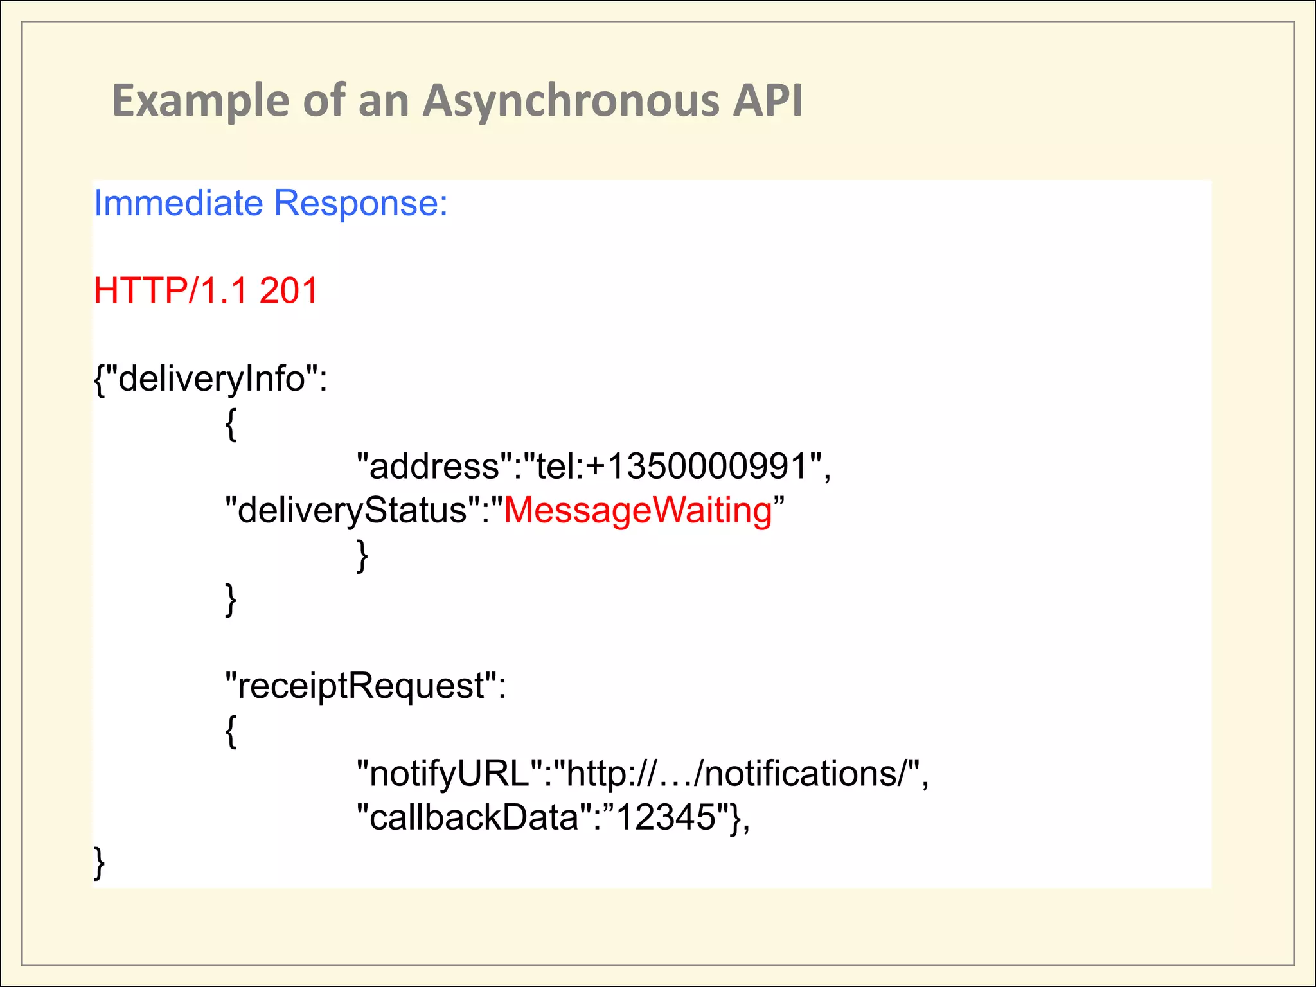Click the closing brace above receiptRequest
Image resolution: width=1316 pixels, height=987 pixels.
click(x=231, y=600)
